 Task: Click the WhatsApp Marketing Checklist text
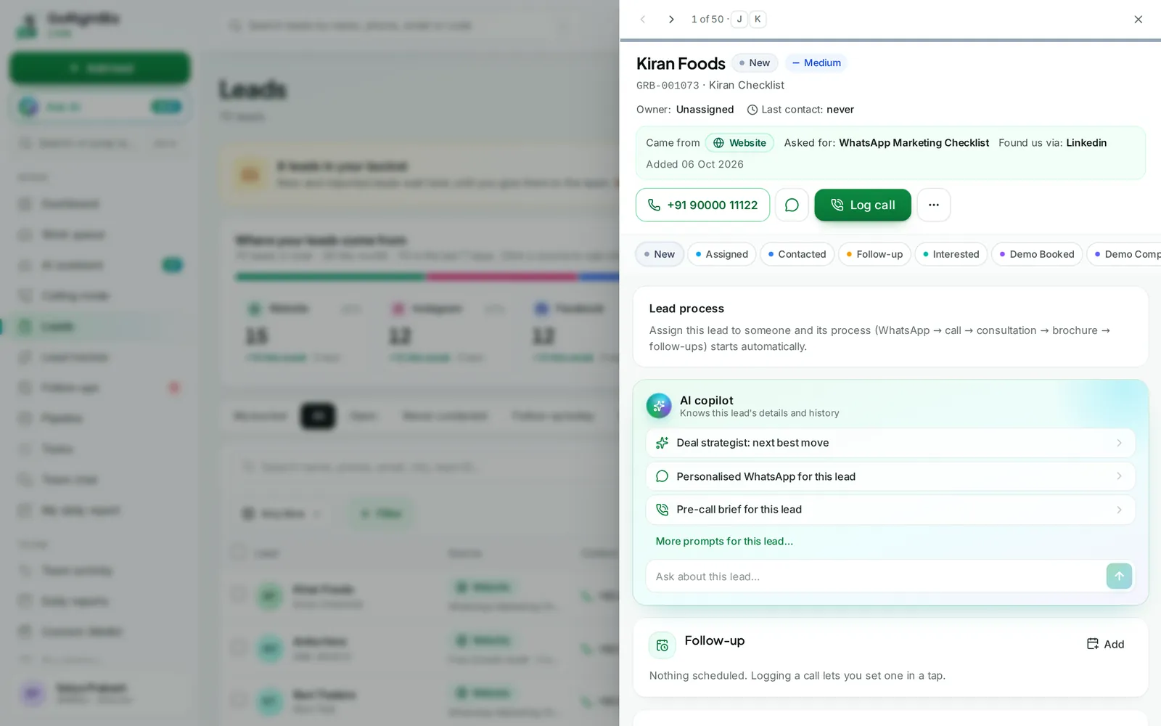[x=914, y=143]
